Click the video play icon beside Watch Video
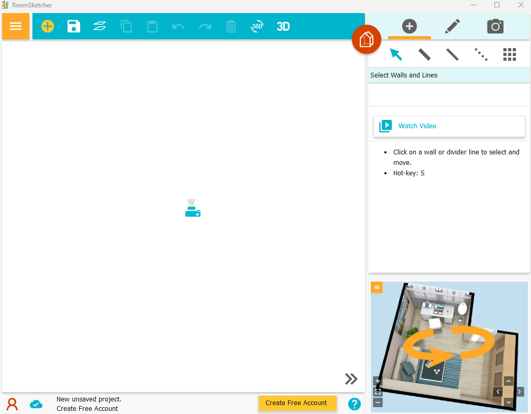The image size is (531, 414). pos(385,126)
